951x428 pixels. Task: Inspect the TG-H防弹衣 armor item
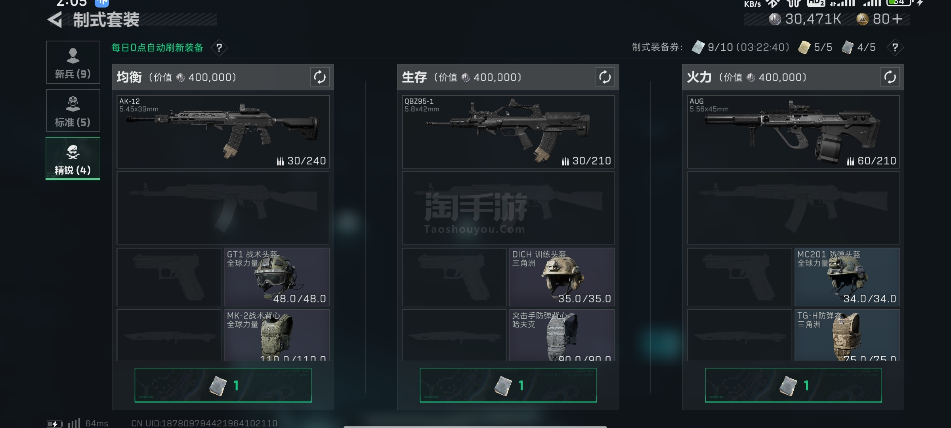[847, 335]
